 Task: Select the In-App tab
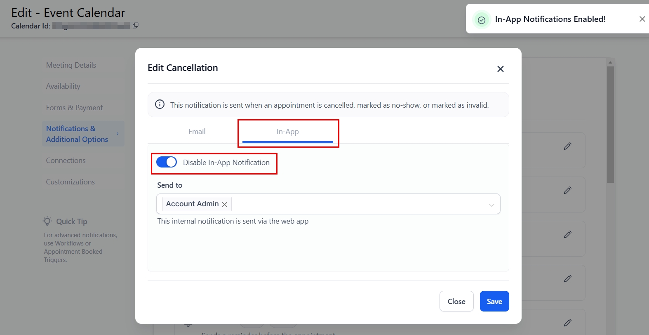click(x=287, y=132)
